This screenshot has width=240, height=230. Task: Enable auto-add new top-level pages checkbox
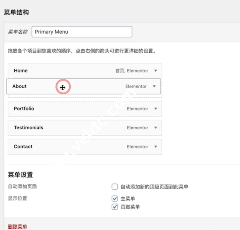[x=115, y=187]
